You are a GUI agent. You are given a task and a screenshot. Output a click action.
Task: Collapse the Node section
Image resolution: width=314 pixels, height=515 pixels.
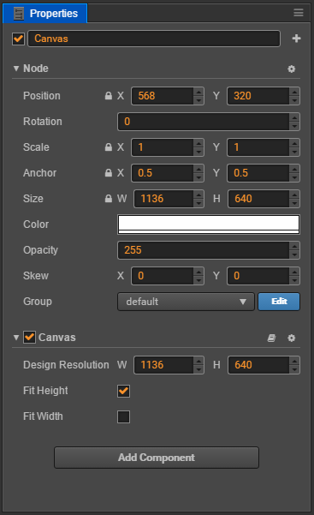(x=16, y=69)
